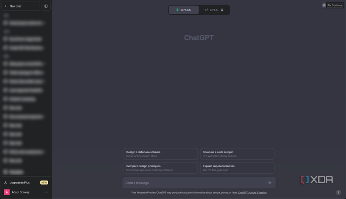Collapse sidebar with the panel icon

46,6
